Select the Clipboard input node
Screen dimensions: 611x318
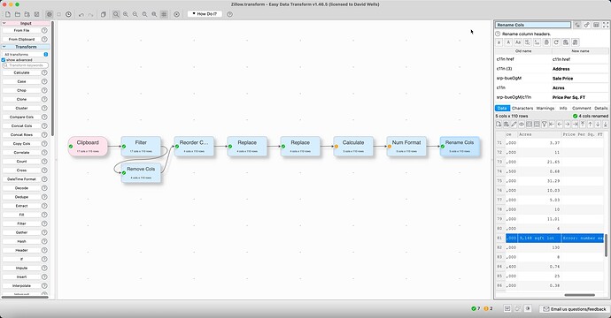click(88, 146)
